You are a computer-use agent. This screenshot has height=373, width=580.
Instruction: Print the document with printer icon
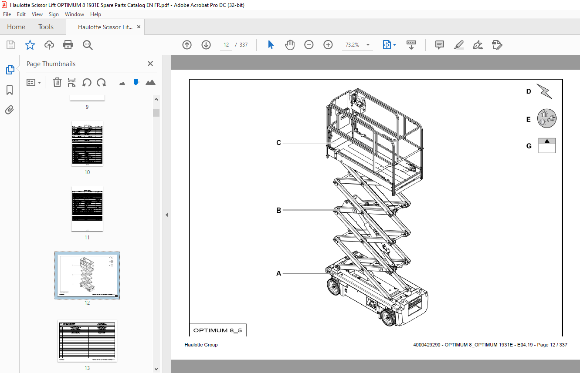[x=68, y=45]
